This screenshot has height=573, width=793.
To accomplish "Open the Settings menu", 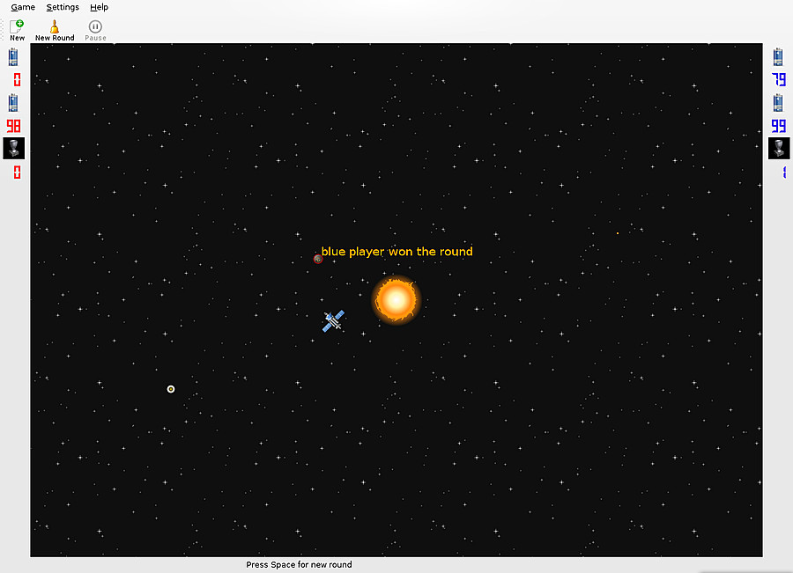I will point(63,7).
